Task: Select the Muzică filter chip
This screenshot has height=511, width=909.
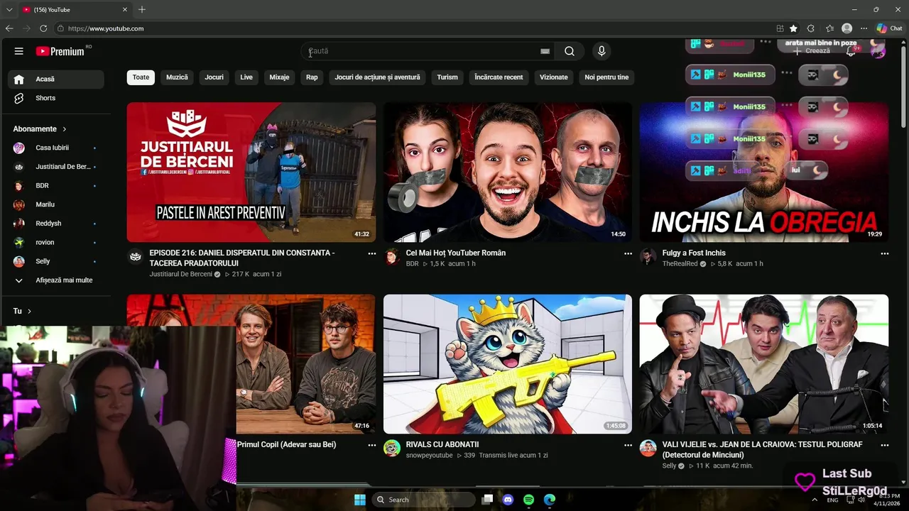Action: click(177, 77)
